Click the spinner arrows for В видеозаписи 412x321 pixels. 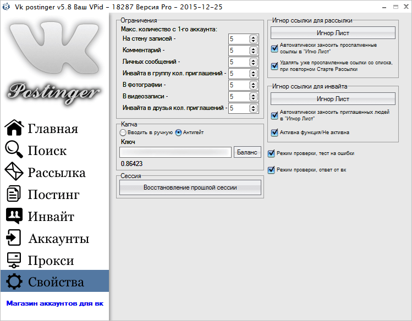(253, 97)
